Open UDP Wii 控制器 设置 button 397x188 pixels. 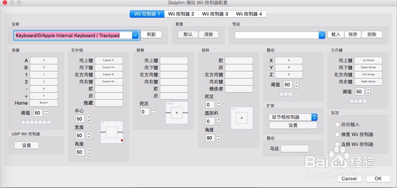coord(27,146)
